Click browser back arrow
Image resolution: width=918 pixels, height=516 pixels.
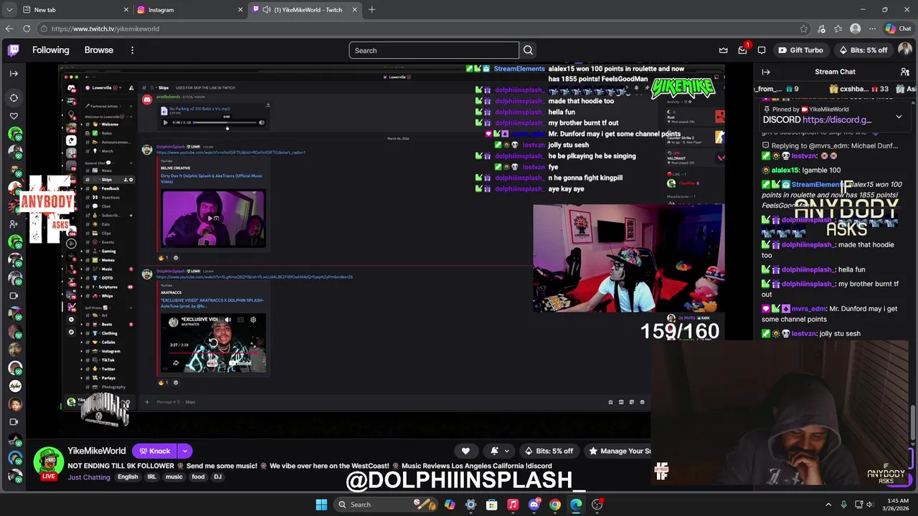coord(9,29)
